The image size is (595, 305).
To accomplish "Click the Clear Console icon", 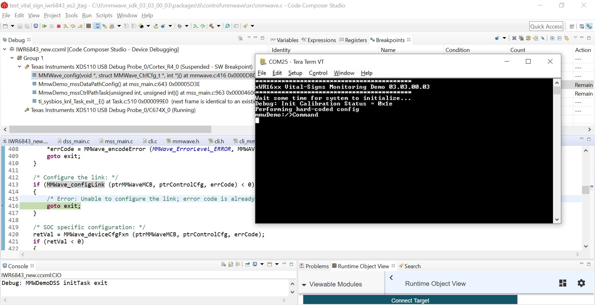I will [x=223, y=264].
